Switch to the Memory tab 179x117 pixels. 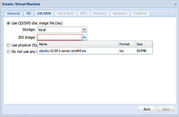pos(100,13)
